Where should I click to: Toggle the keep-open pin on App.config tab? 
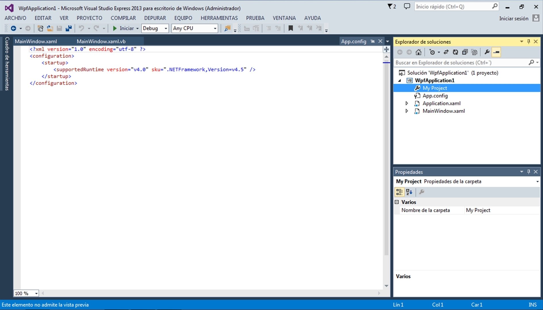[x=373, y=41]
